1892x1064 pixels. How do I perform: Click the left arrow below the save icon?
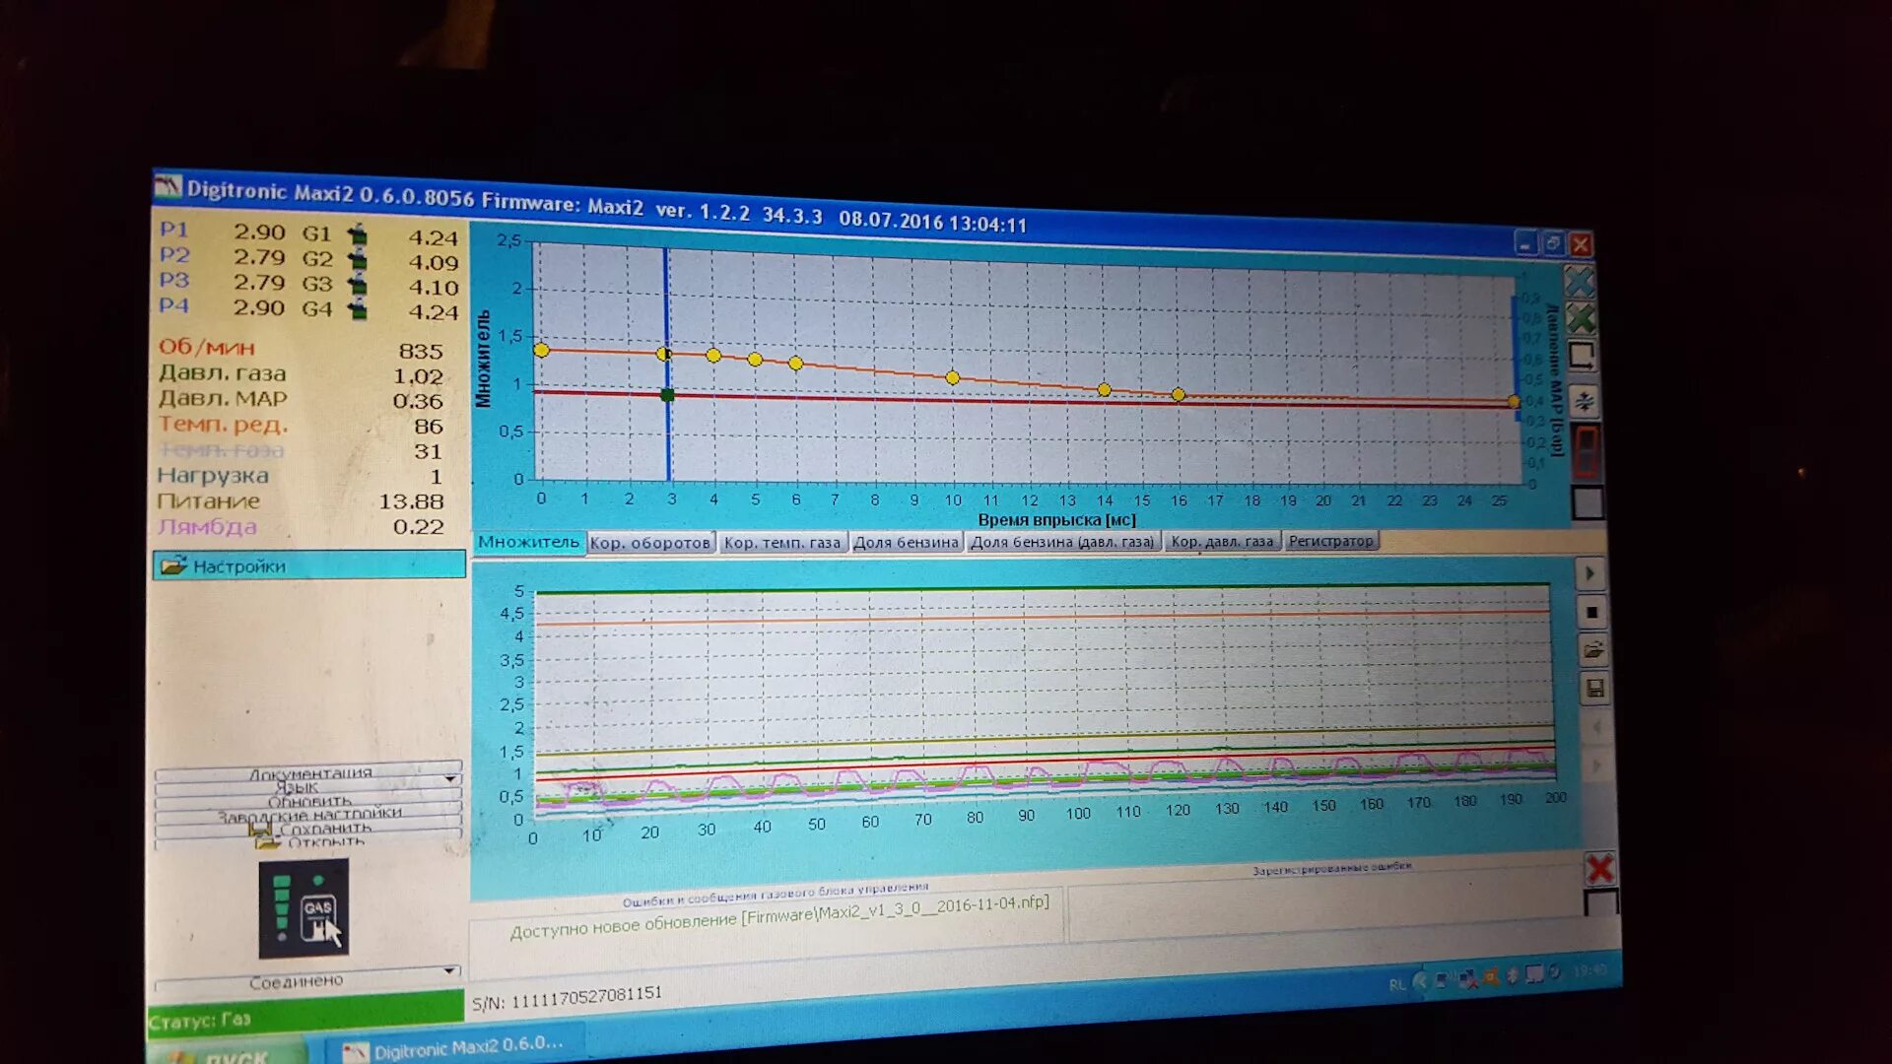(1596, 728)
